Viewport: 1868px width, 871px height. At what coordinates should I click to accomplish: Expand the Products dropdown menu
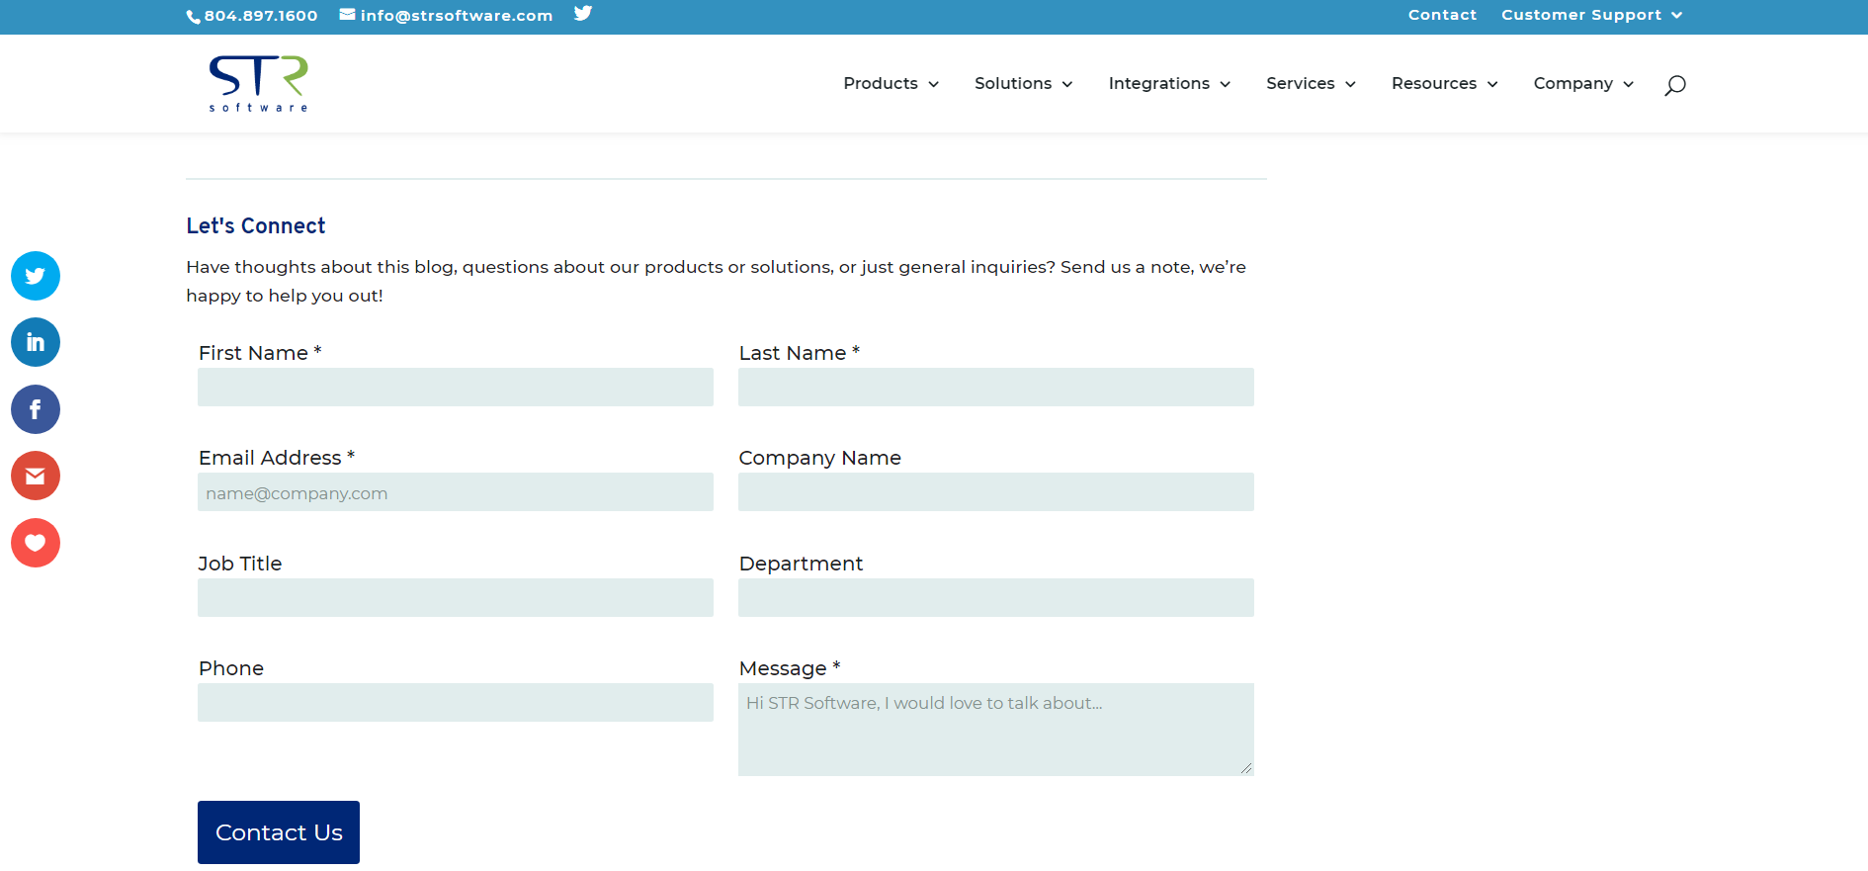coord(890,84)
